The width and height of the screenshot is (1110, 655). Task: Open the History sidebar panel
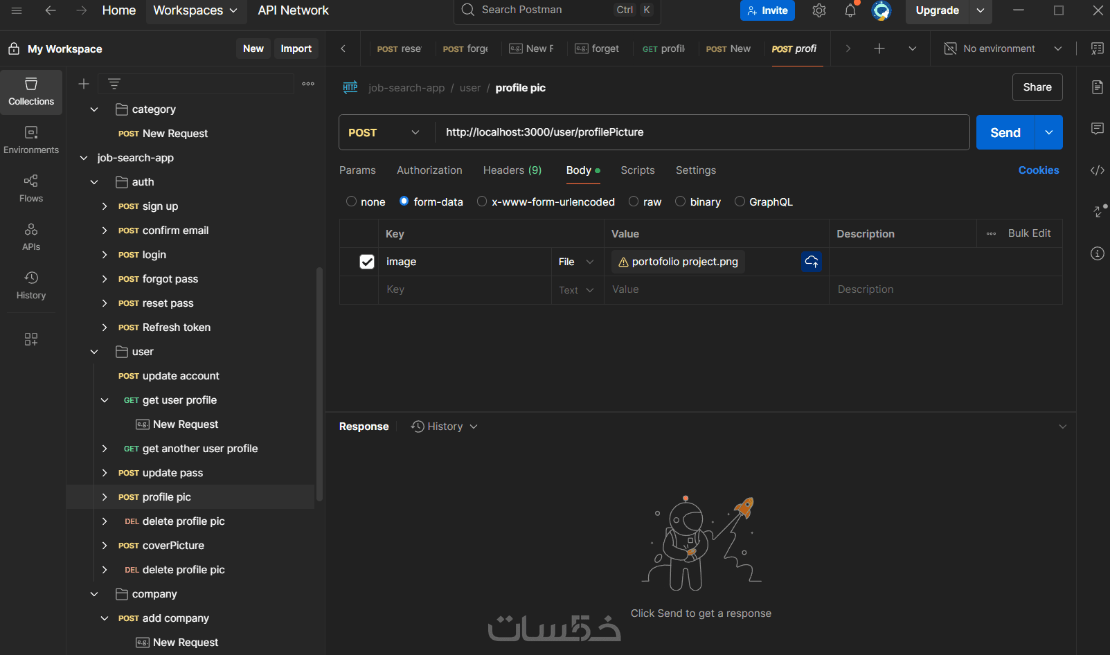click(31, 286)
